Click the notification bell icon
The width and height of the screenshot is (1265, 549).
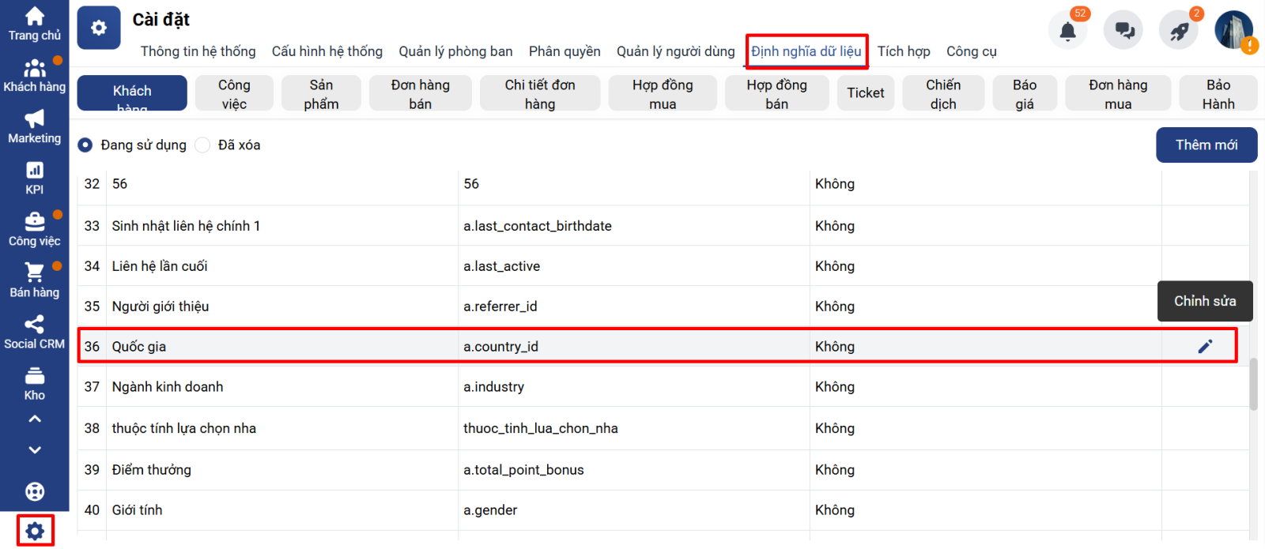[x=1067, y=31]
